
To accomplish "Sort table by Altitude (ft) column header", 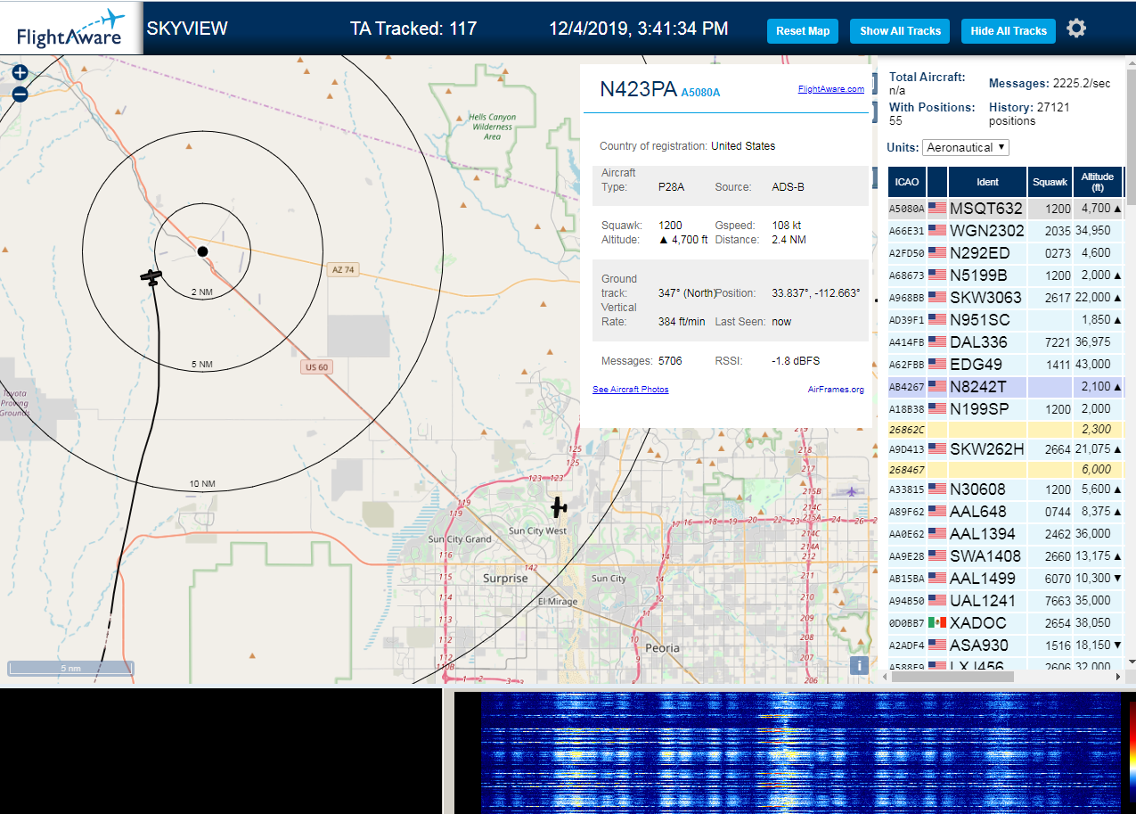I will (1098, 182).
